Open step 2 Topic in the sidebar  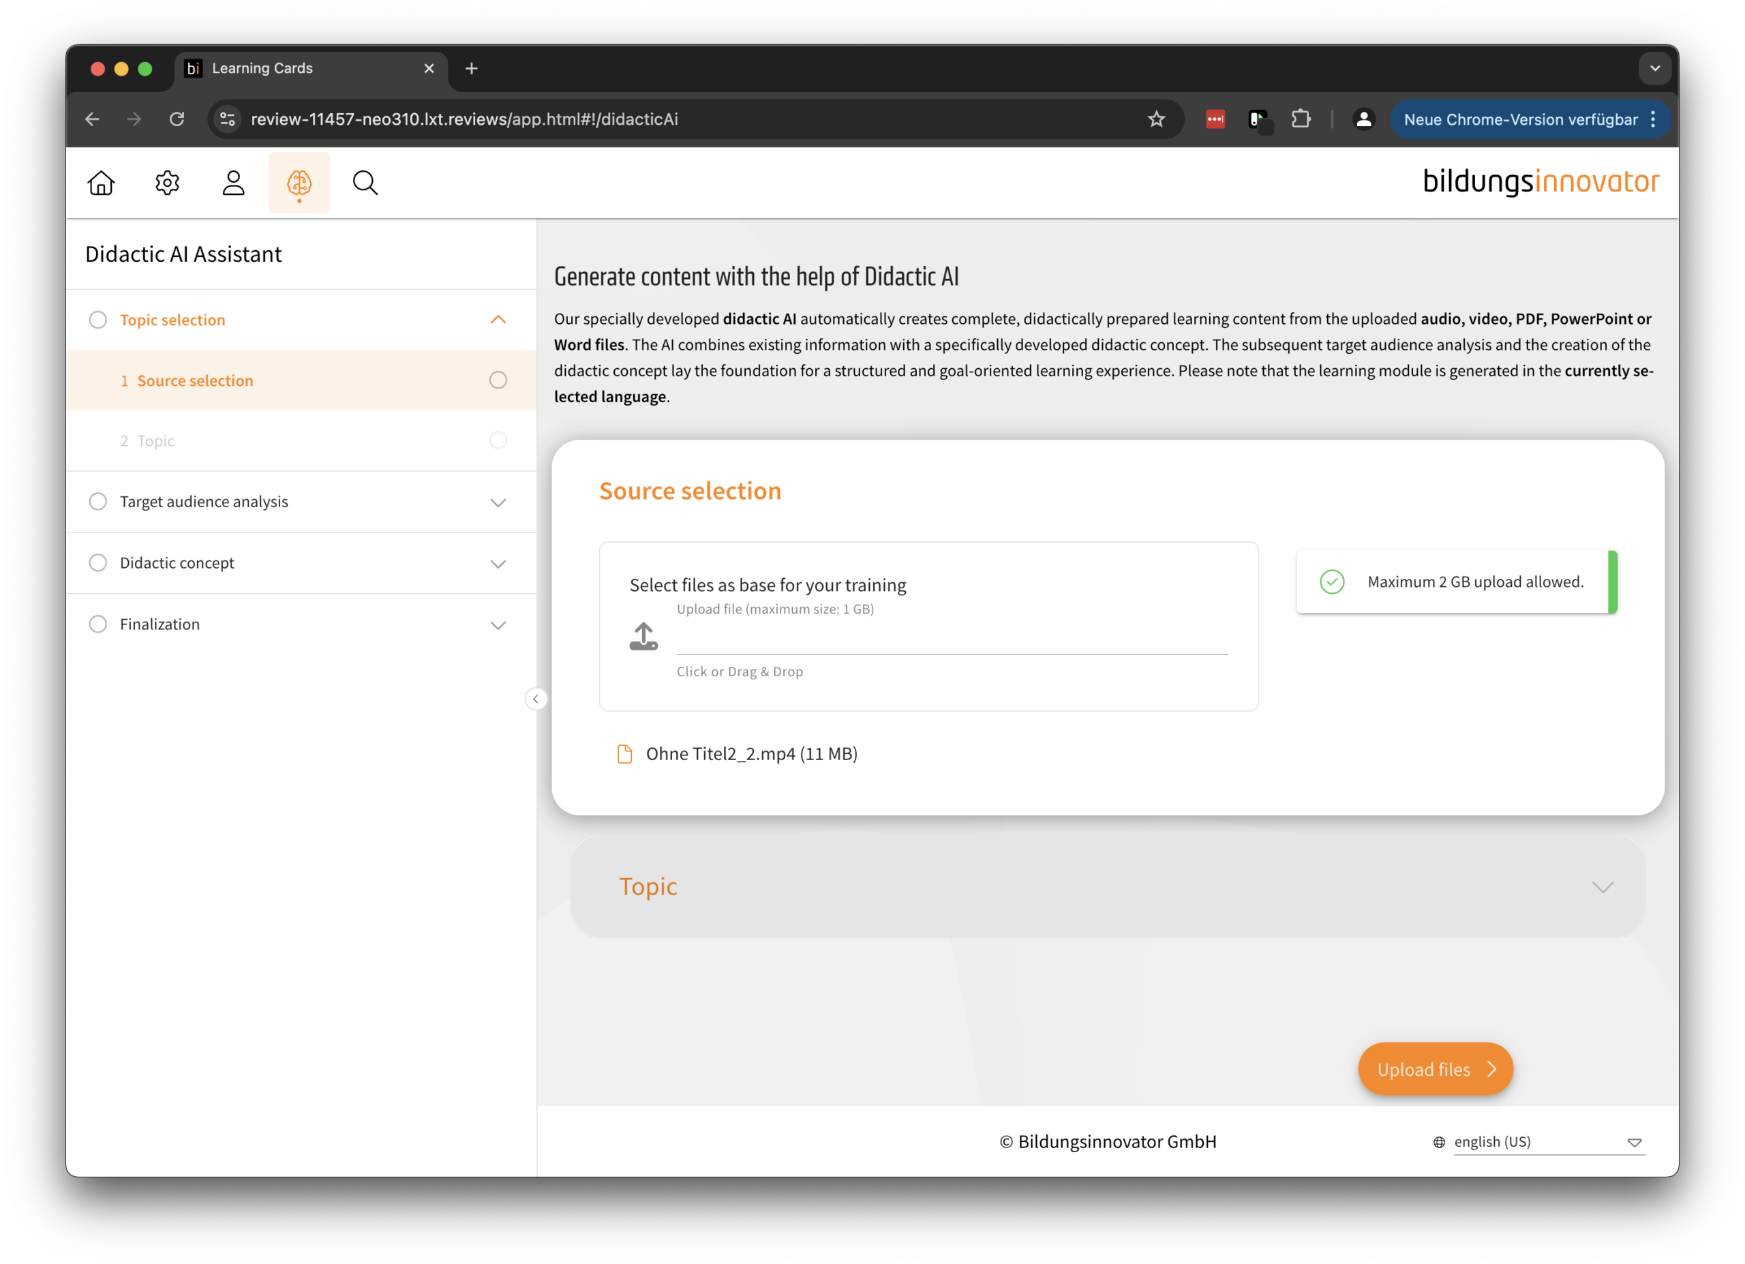tap(155, 440)
